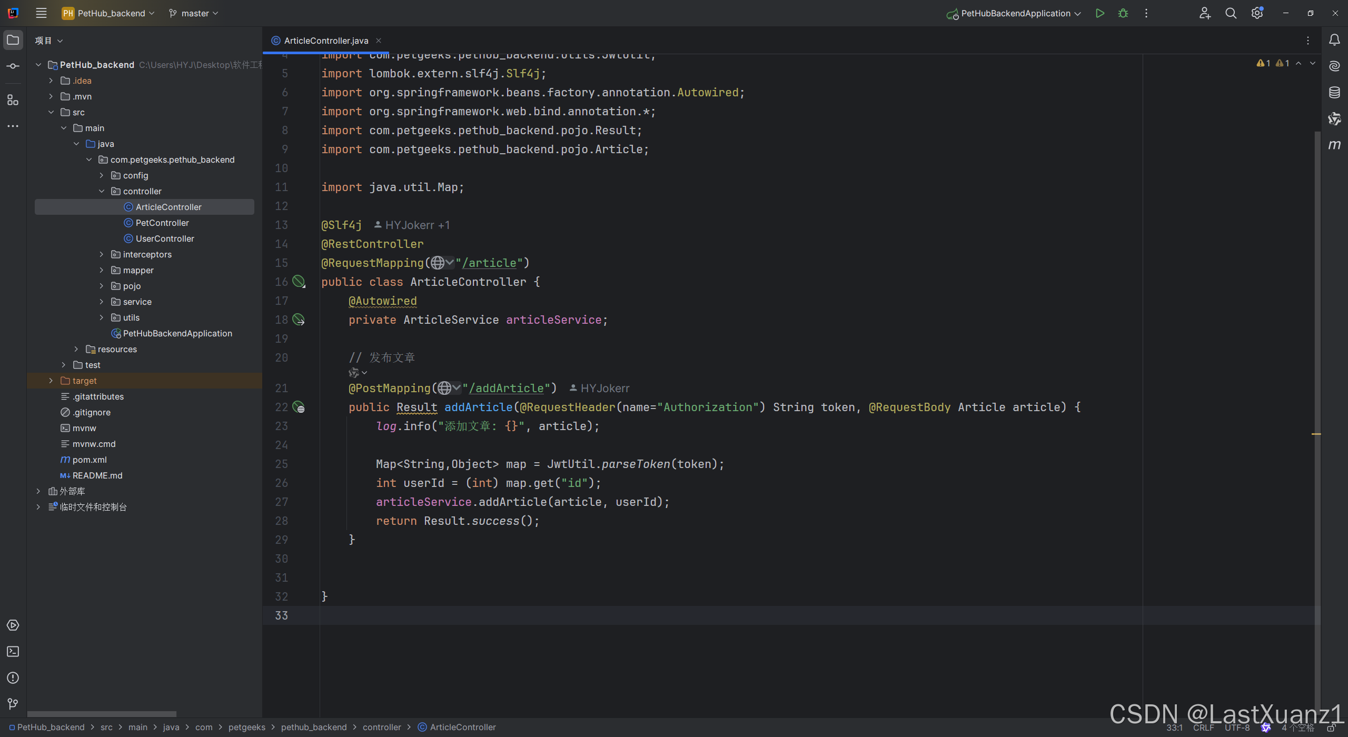Open the Database tool window icon
The width and height of the screenshot is (1348, 737).
1334,93
